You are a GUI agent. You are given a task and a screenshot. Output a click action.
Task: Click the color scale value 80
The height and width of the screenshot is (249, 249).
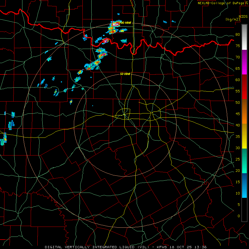(x=238, y=35)
